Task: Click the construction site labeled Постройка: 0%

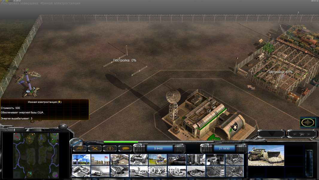Action: (125, 61)
